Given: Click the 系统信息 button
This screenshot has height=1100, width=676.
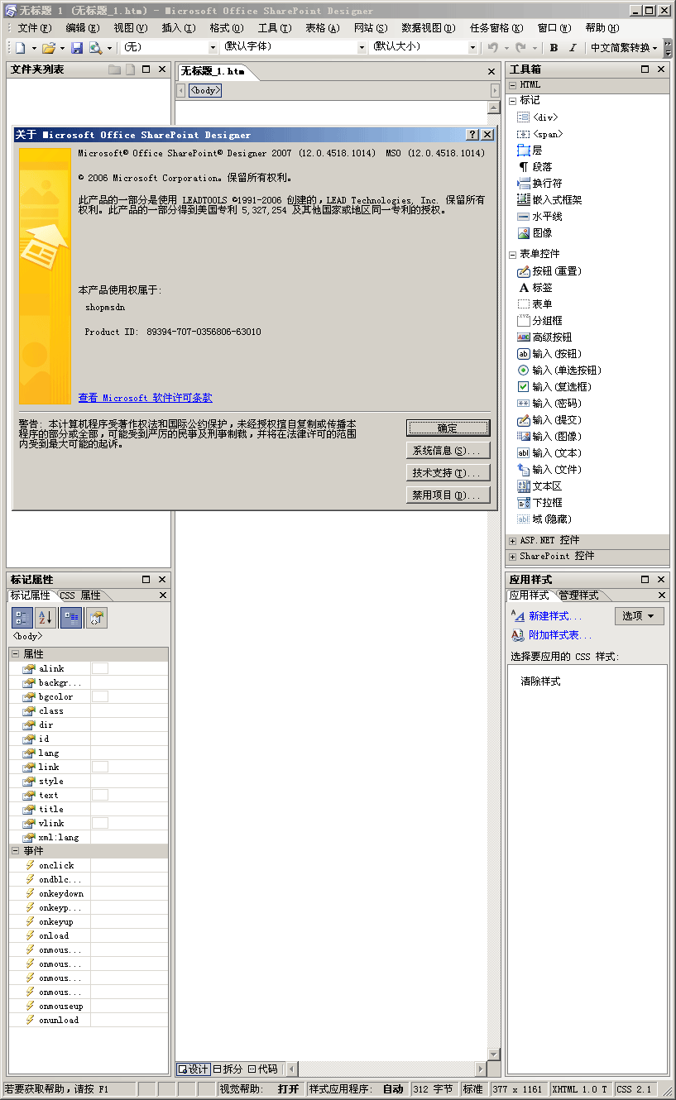Looking at the screenshot, I should click(448, 451).
